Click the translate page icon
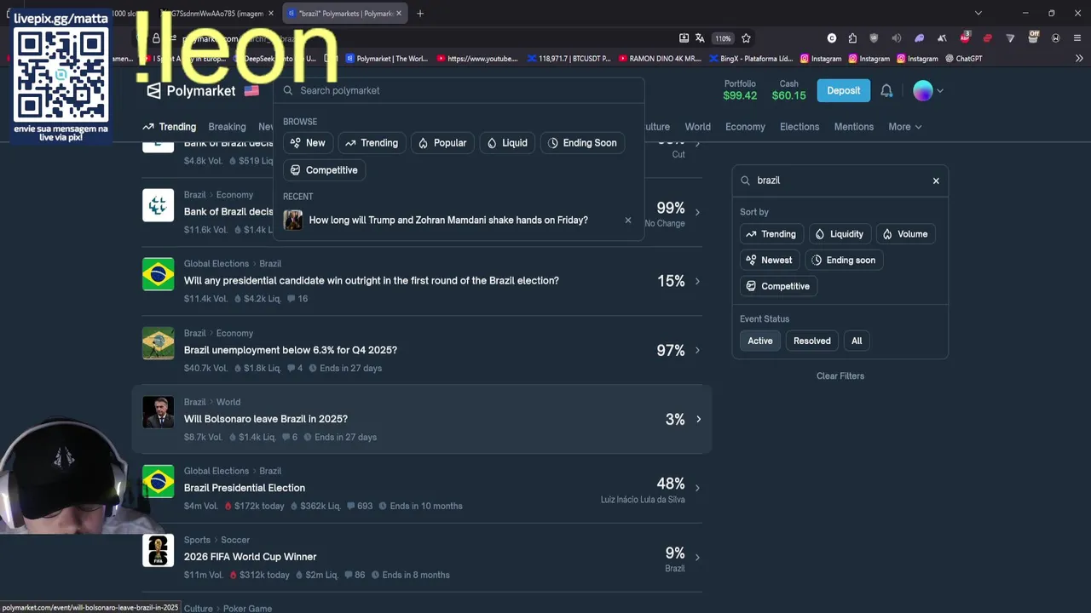The image size is (1091, 613). tap(700, 37)
